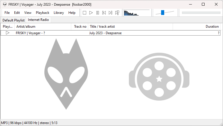
Task: Click the seek bar in the toolbar
Action: (x=201, y=13)
